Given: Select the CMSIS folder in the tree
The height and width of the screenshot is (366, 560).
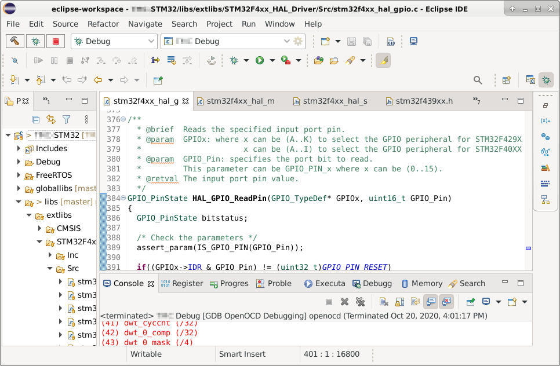Looking at the screenshot, I should (69, 228).
